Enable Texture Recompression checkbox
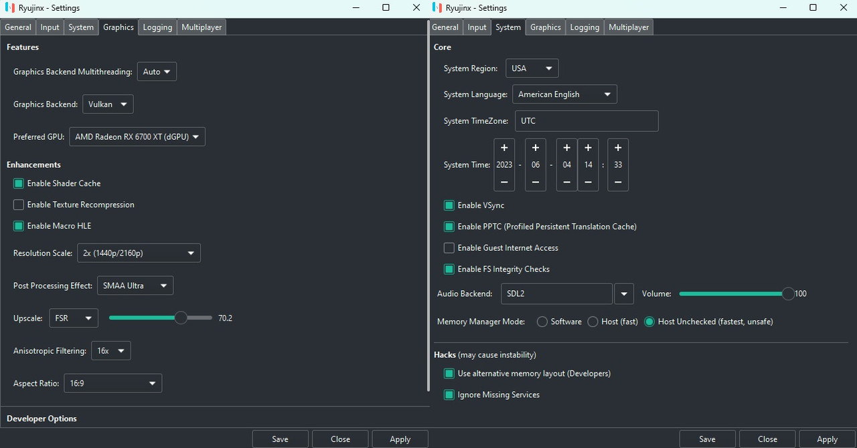This screenshot has width=857, height=448. click(19, 205)
